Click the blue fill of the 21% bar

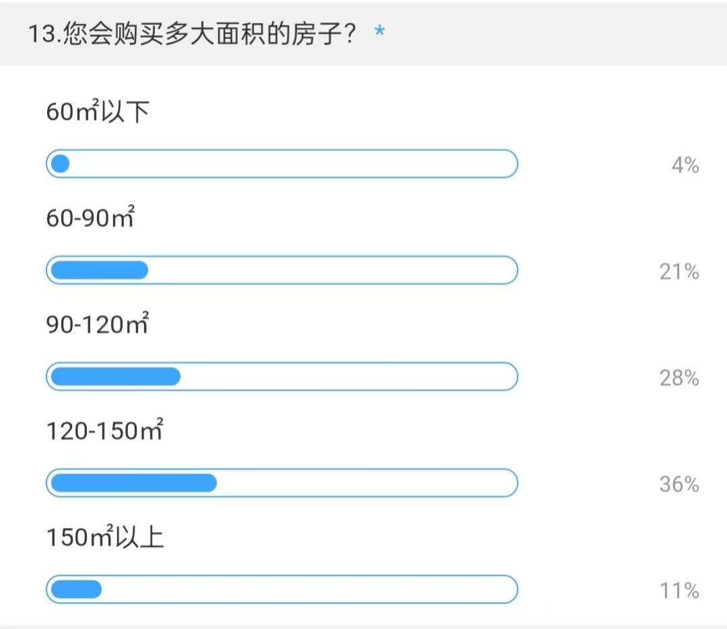[100, 270]
